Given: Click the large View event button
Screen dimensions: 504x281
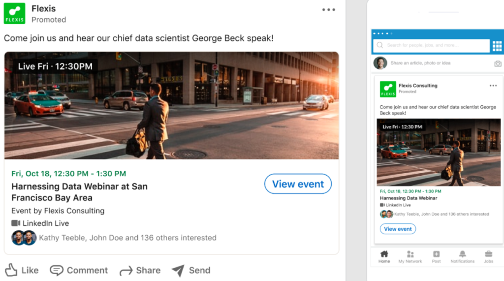Looking at the screenshot, I should pyautogui.click(x=298, y=184).
